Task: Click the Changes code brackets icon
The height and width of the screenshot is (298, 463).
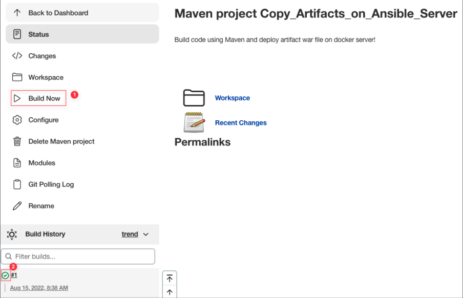Action: (17, 56)
